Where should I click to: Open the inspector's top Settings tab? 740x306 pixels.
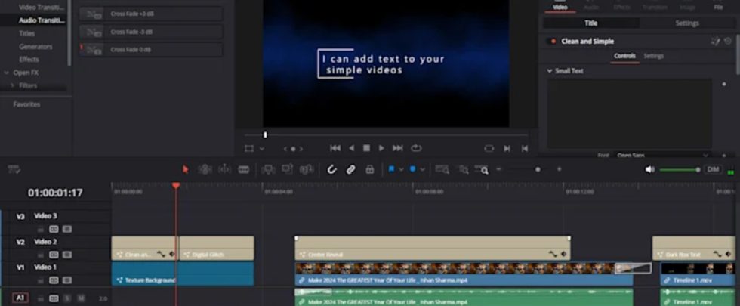[686, 23]
